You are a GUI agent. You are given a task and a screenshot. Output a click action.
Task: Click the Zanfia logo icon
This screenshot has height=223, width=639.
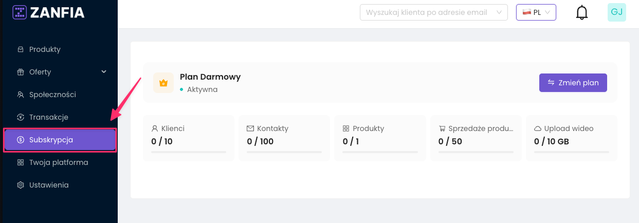(20, 12)
